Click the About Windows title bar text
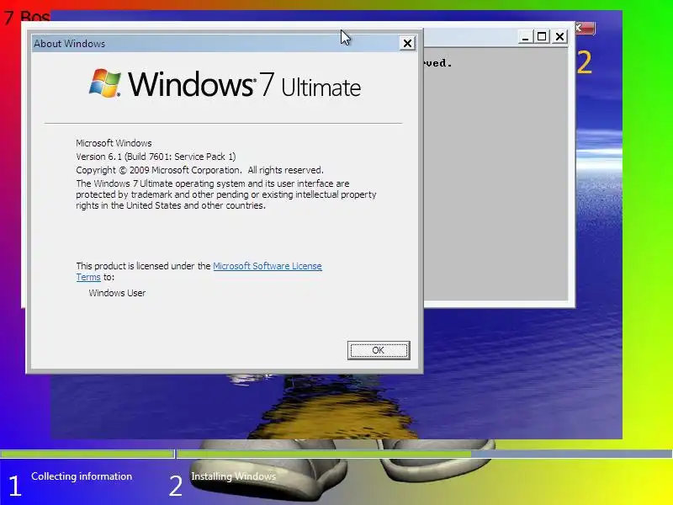The height and width of the screenshot is (505, 673). [70, 44]
